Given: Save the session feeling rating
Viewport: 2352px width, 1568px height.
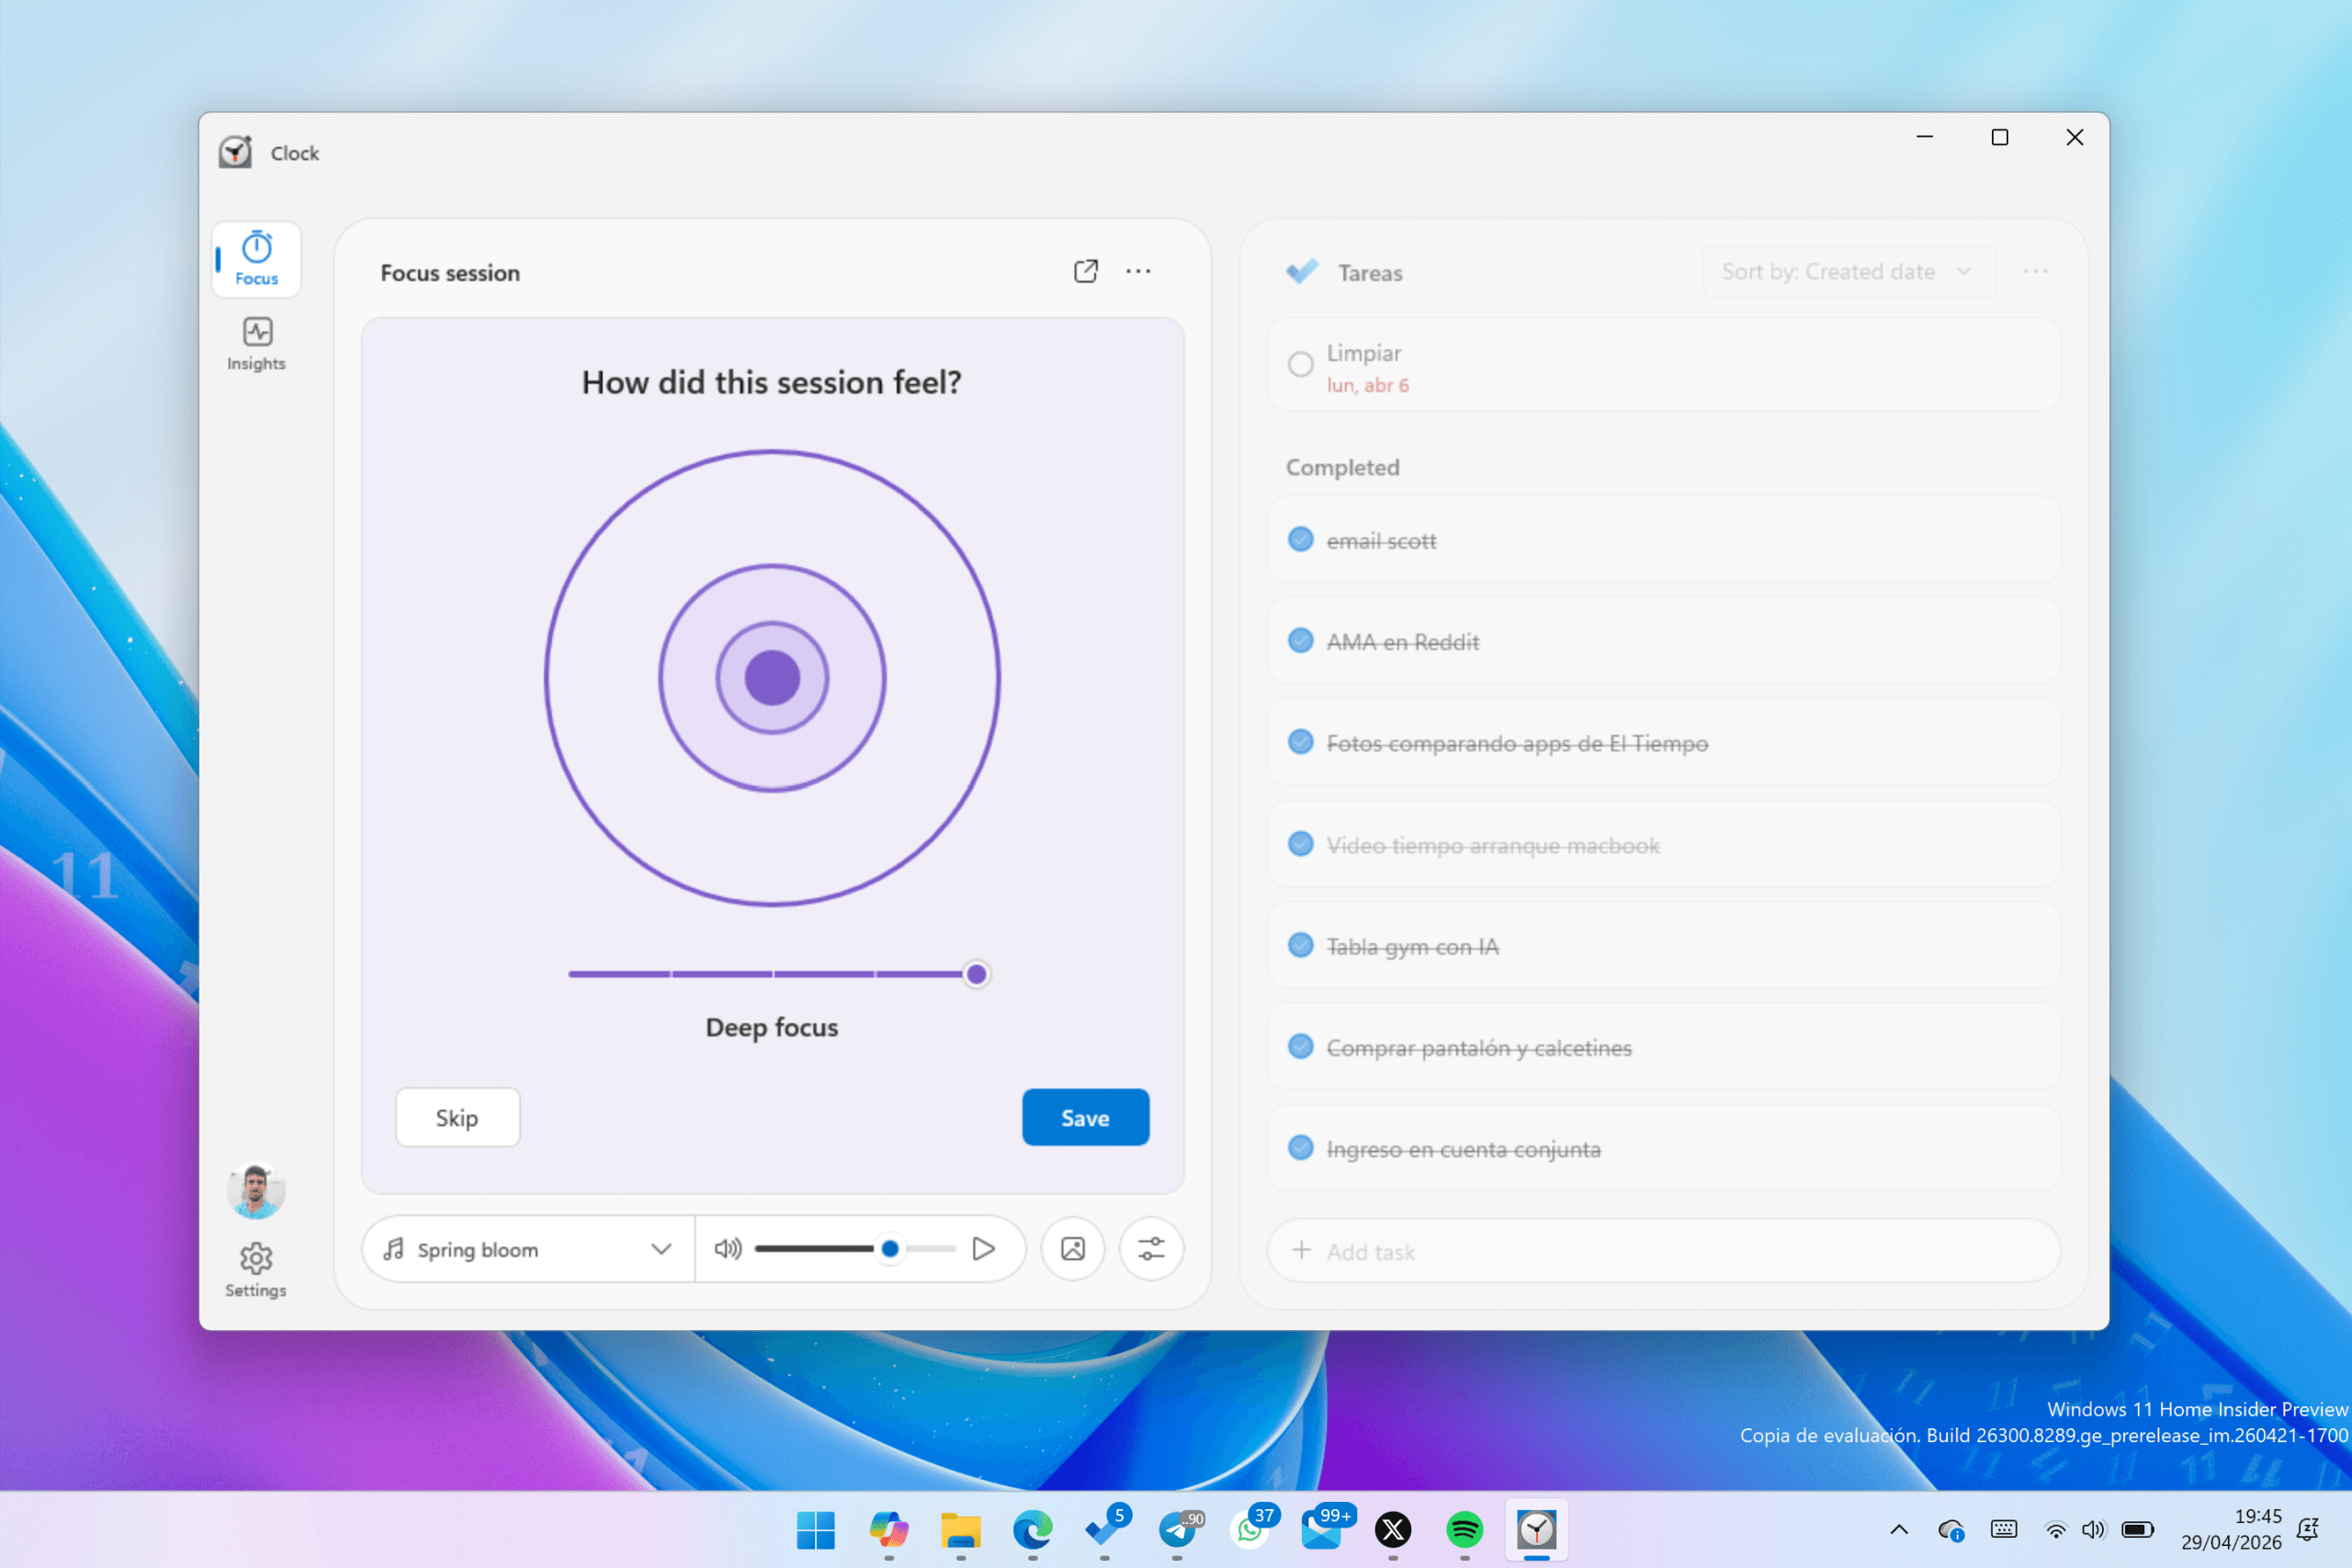Looking at the screenshot, I should click(1085, 1117).
